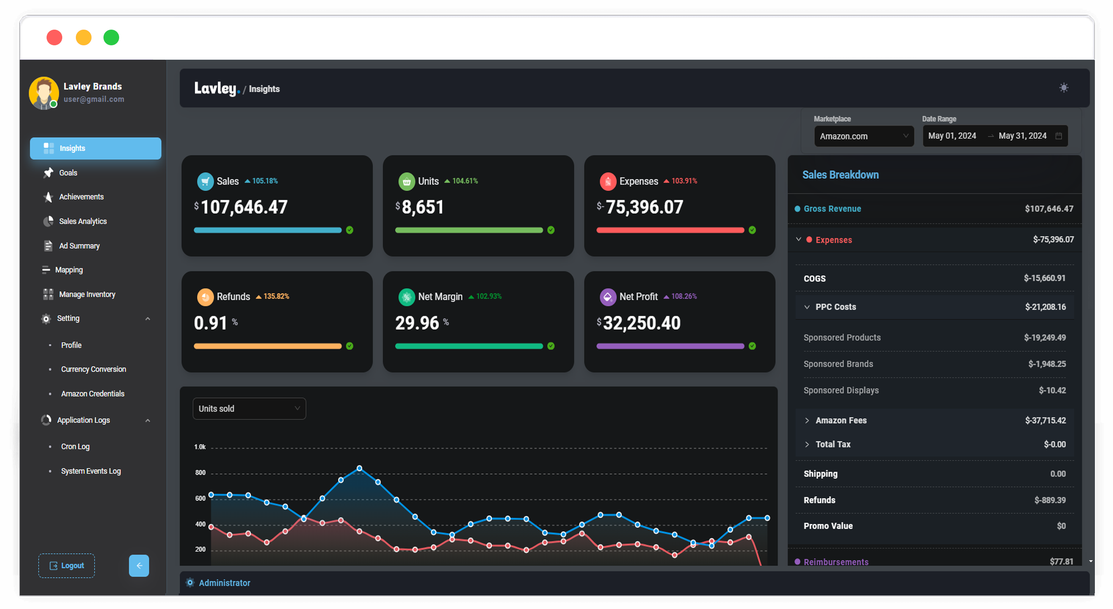Screen dimensions: 1113x609
Task: Click the Logout door icon
Action: click(x=54, y=566)
